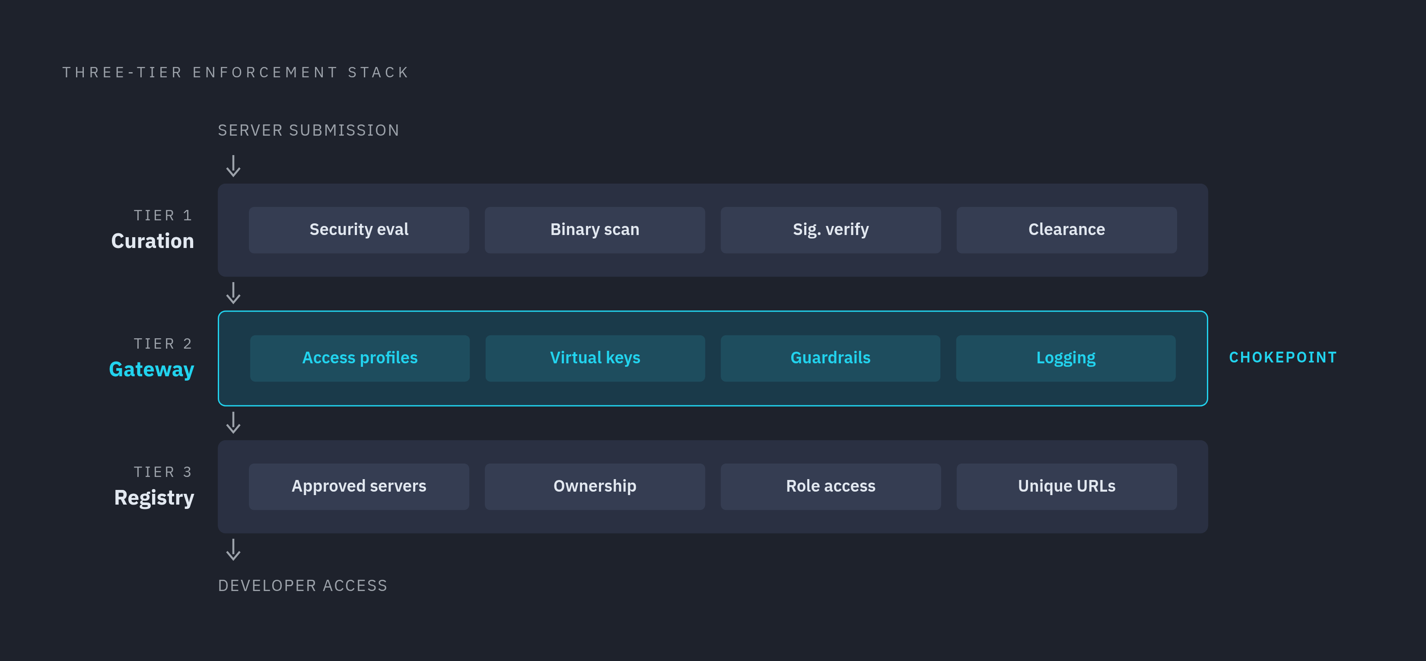This screenshot has height=661, width=1426.
Task: Select the Guardrails box
Action: 831,358
